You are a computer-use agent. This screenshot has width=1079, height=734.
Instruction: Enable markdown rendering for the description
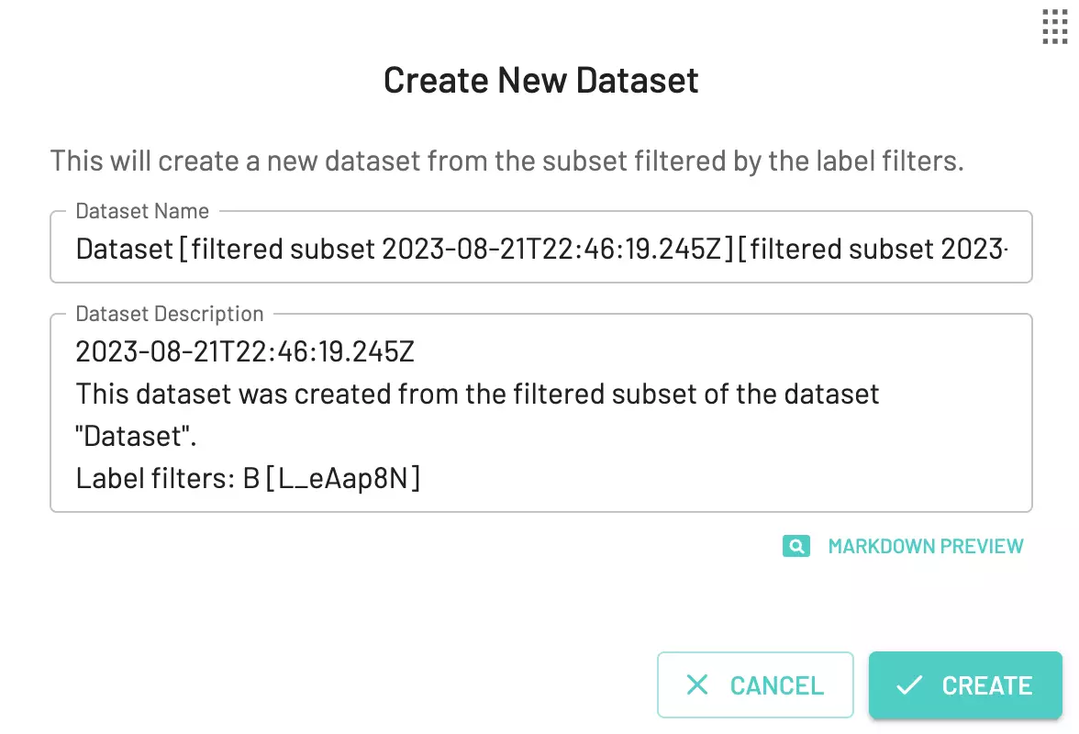pos(926,546)
